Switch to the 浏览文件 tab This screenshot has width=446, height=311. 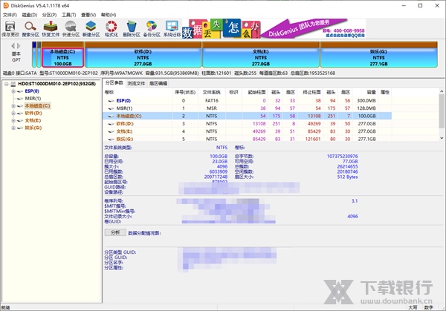click(x=138, y=83)
